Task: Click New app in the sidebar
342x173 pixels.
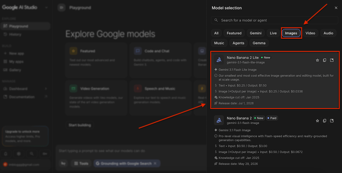Action: click(x=26, y=53)
